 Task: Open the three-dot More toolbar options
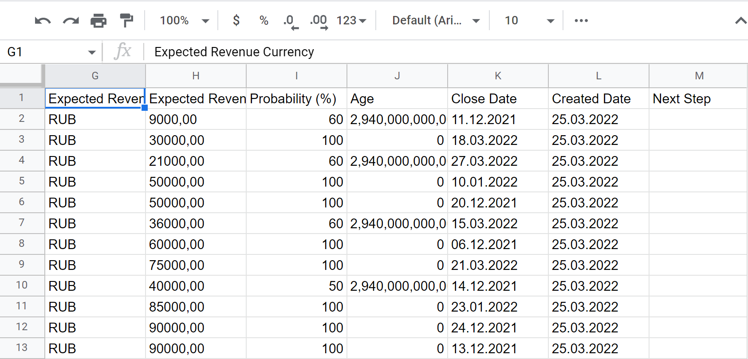coord(581,21)
